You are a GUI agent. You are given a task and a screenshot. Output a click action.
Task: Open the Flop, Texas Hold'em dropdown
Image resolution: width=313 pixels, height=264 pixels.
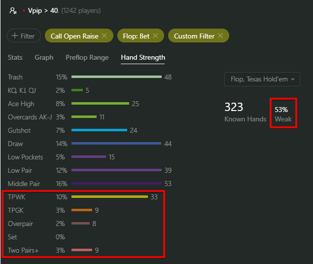pyautogui.click(x=262, y=79)
